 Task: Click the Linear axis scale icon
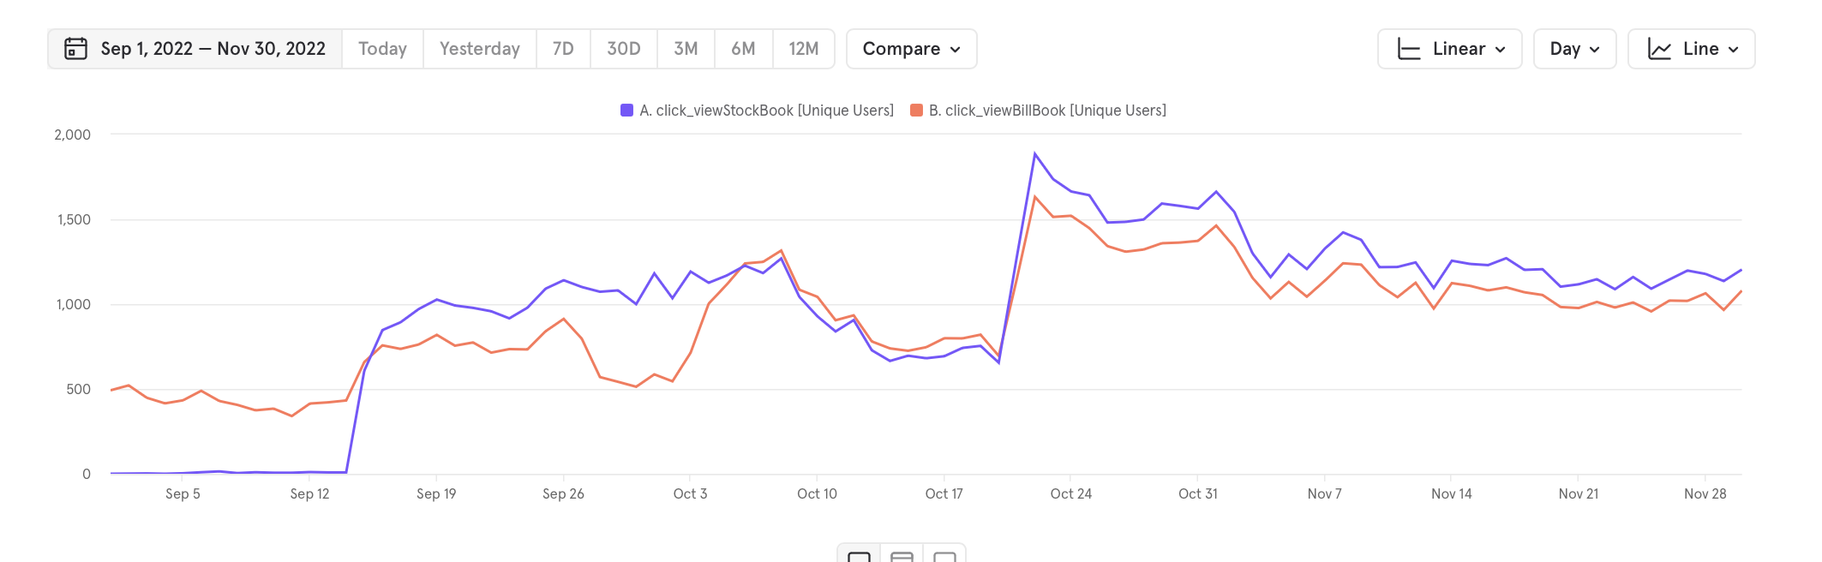point(1408,49)
